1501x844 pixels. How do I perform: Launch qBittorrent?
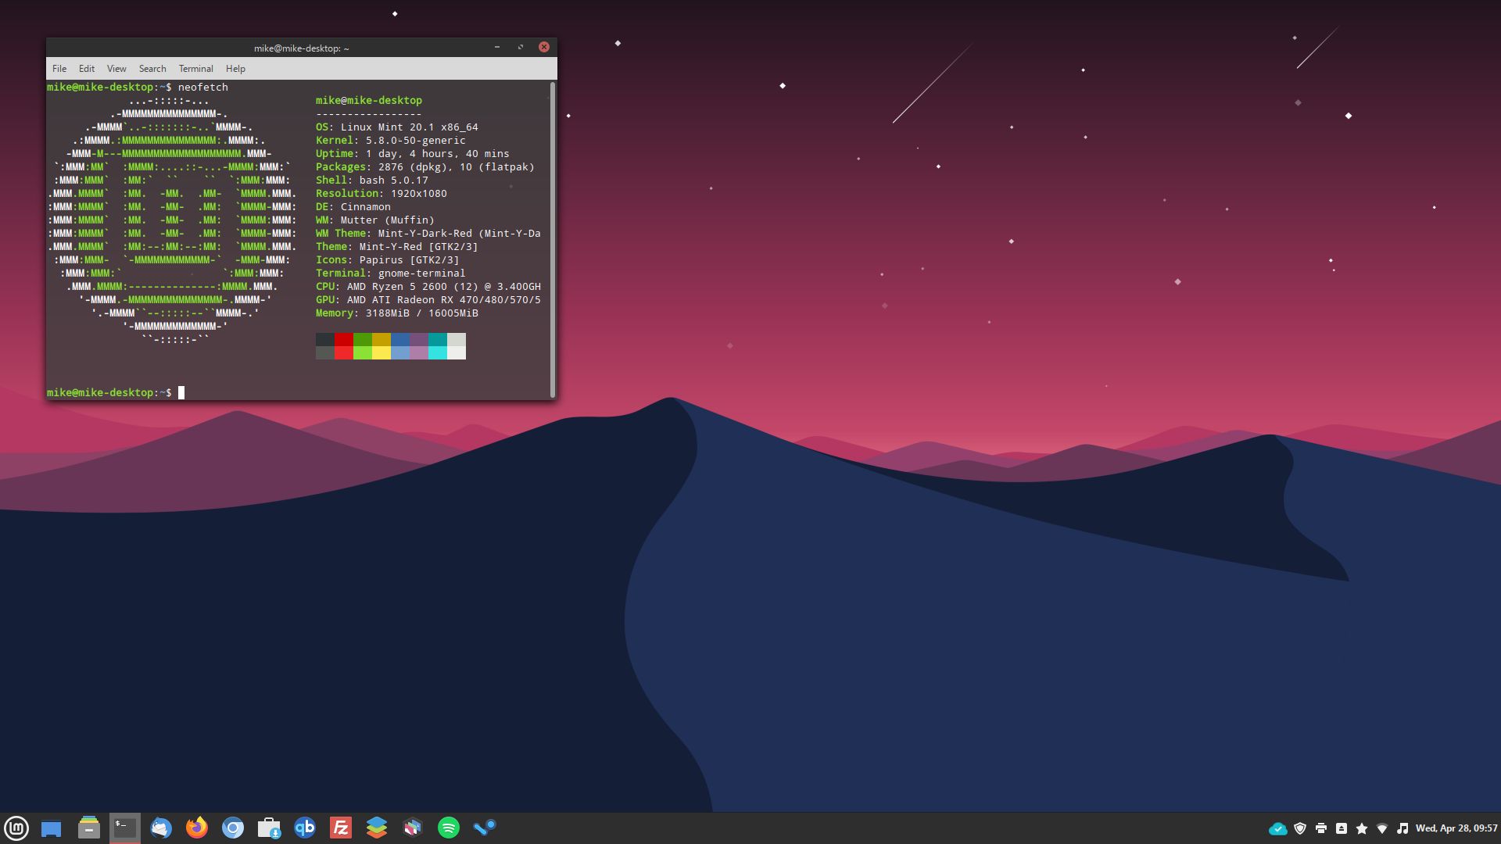click(x=306, y=828)
